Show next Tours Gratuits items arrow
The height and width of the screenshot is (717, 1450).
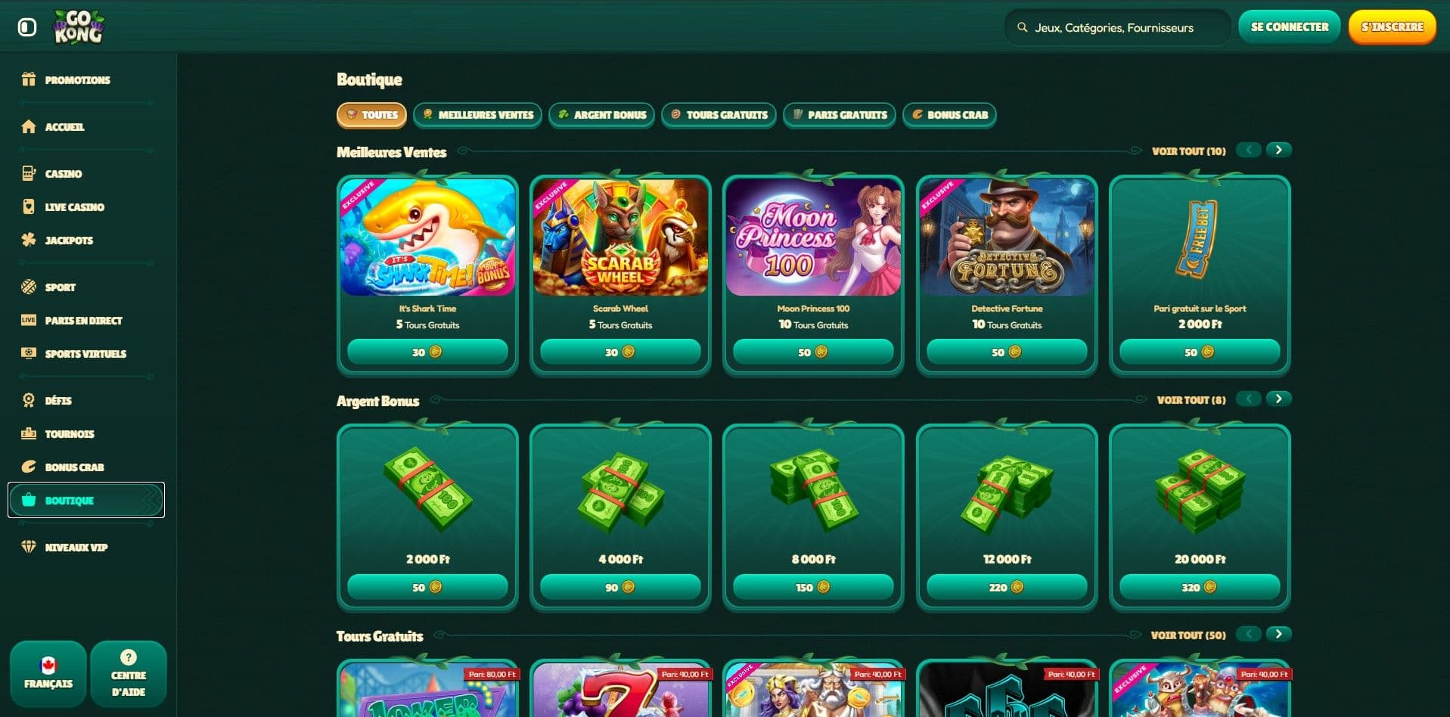[1279, 634]
